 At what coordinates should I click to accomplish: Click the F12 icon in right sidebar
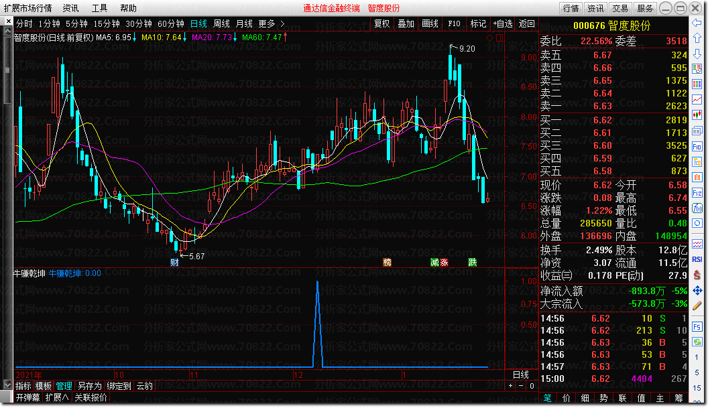click(697, 193)
